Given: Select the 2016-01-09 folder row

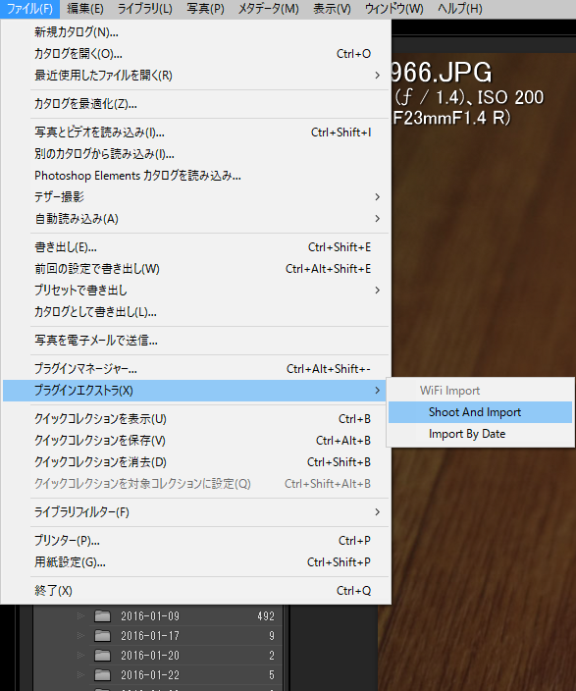Looking at the screenshot, I should click(x=158, y=616).
